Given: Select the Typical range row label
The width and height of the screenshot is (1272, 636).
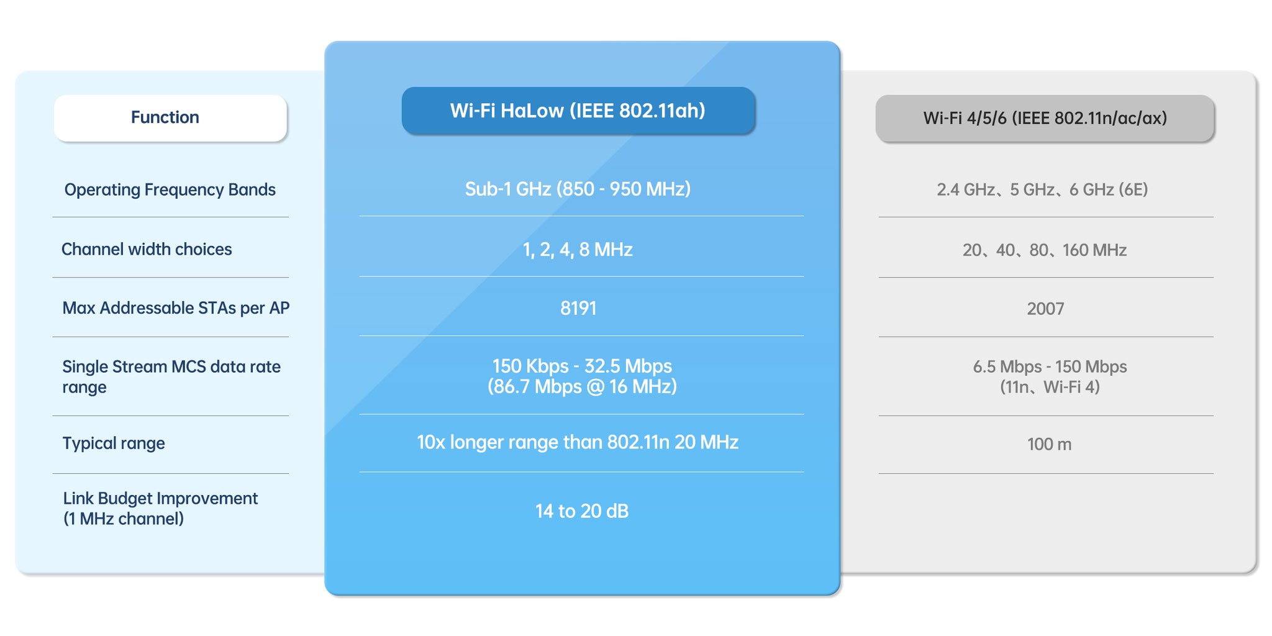Looking at the screenshot, I should pyautogui.click(x=114, y=443).
